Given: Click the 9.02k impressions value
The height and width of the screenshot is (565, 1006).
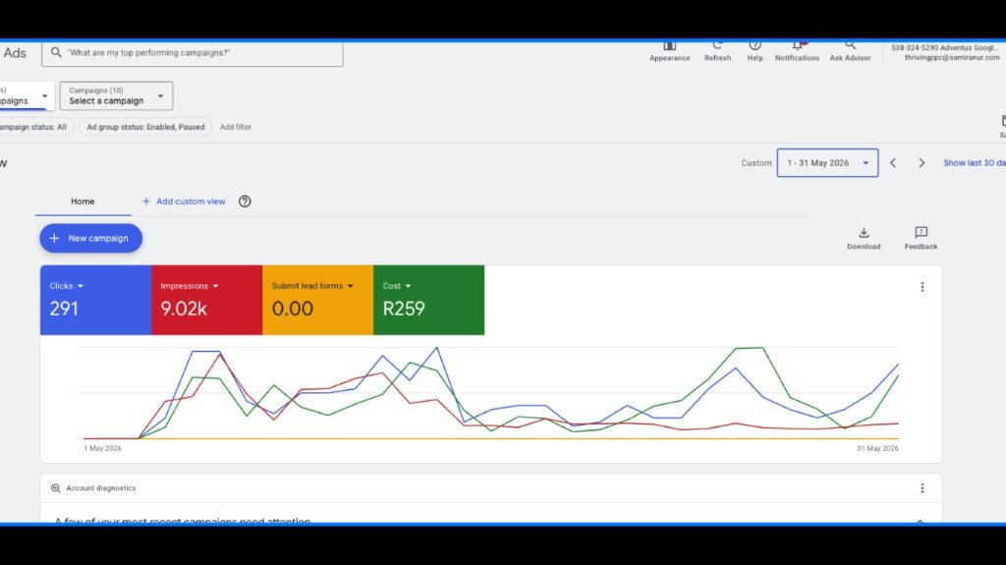Looking at the screenshot, I should pos(184,309).
